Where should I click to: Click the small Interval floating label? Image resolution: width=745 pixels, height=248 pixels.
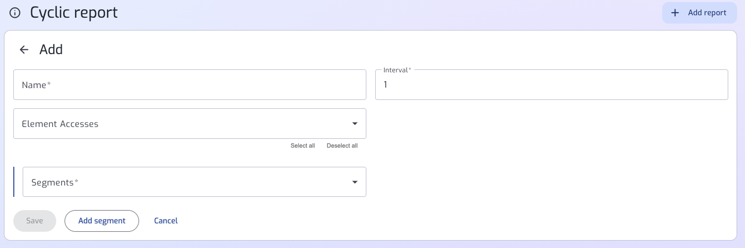(397, 70)
